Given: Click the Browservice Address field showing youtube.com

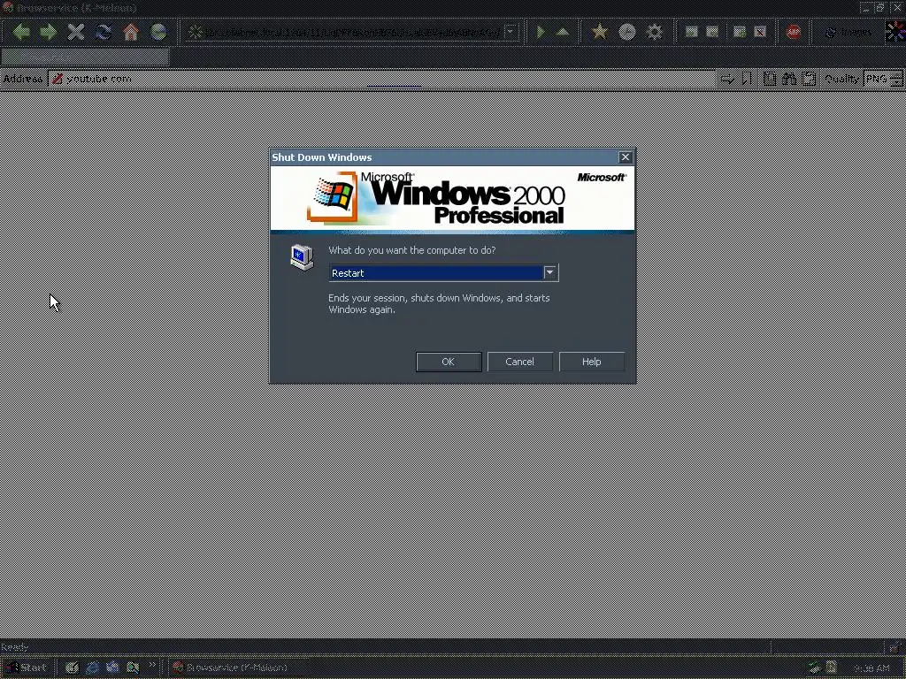Looking at the screenshot, I should point(381,79).
